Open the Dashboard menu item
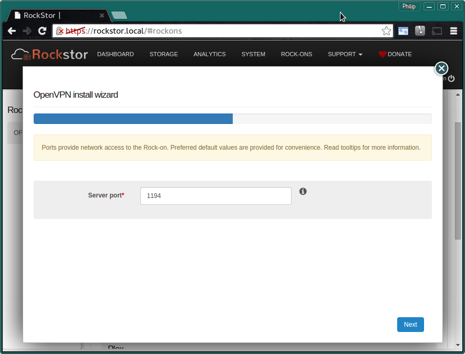 116,54
